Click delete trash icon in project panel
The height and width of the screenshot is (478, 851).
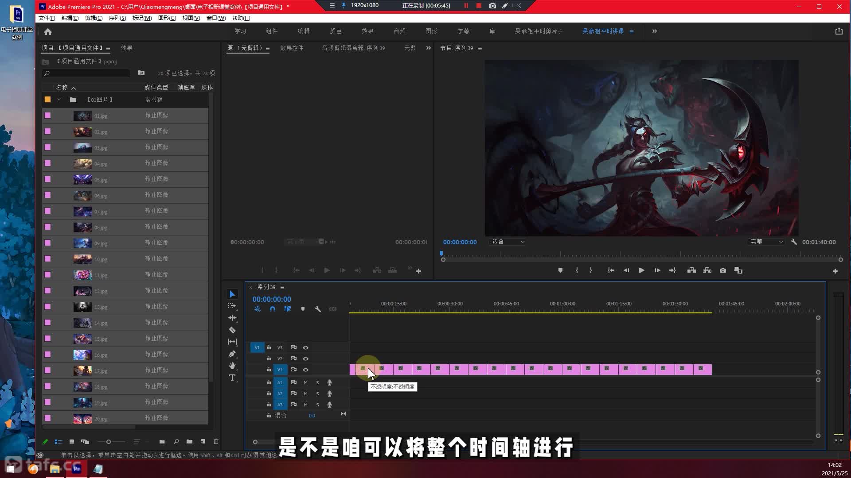click(x=216, y=442)
